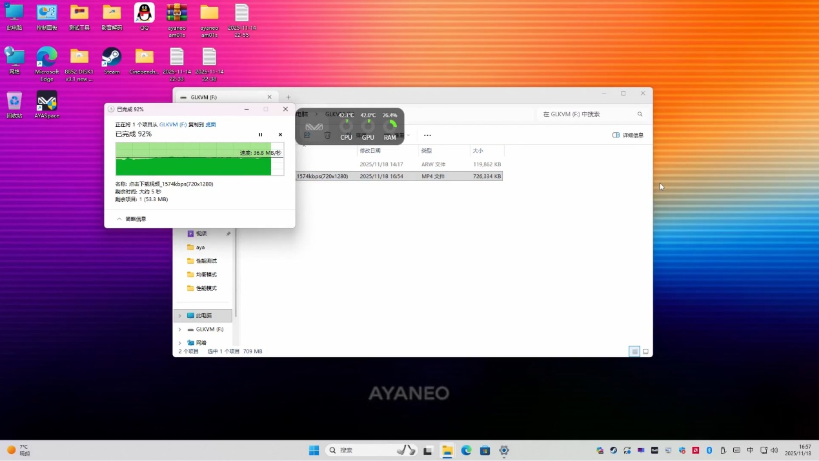Click the GLKVM (F:) source link
Image resolution: width=819 pixels, height=461 pixels.
[x=172, y=124]
